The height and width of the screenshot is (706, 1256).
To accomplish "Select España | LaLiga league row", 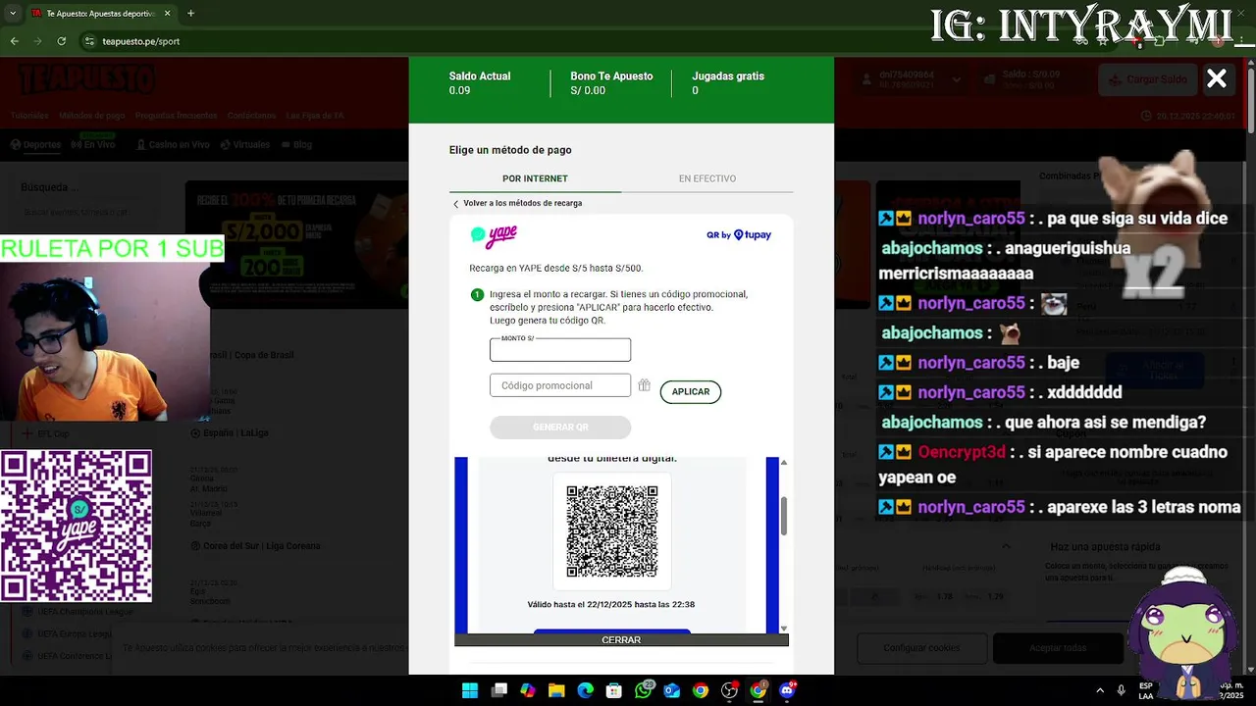I will click(x=235, y=432).
